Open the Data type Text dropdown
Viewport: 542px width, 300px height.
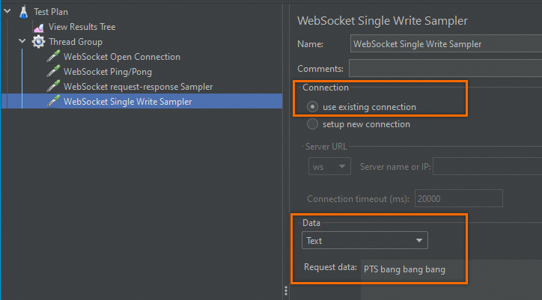coord(365,241)
